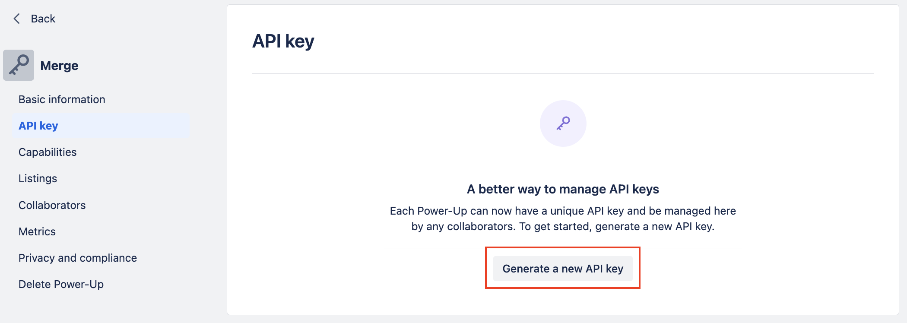The image size is (907, 323).
Task: Click the API key page heading
Action: 283,41
